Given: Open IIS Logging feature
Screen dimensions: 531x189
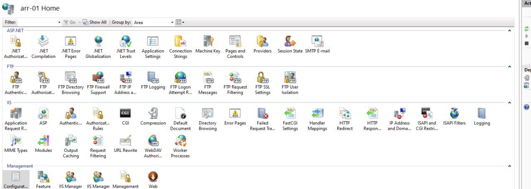Looking at the screenshot, I should (x=482, y=117).
